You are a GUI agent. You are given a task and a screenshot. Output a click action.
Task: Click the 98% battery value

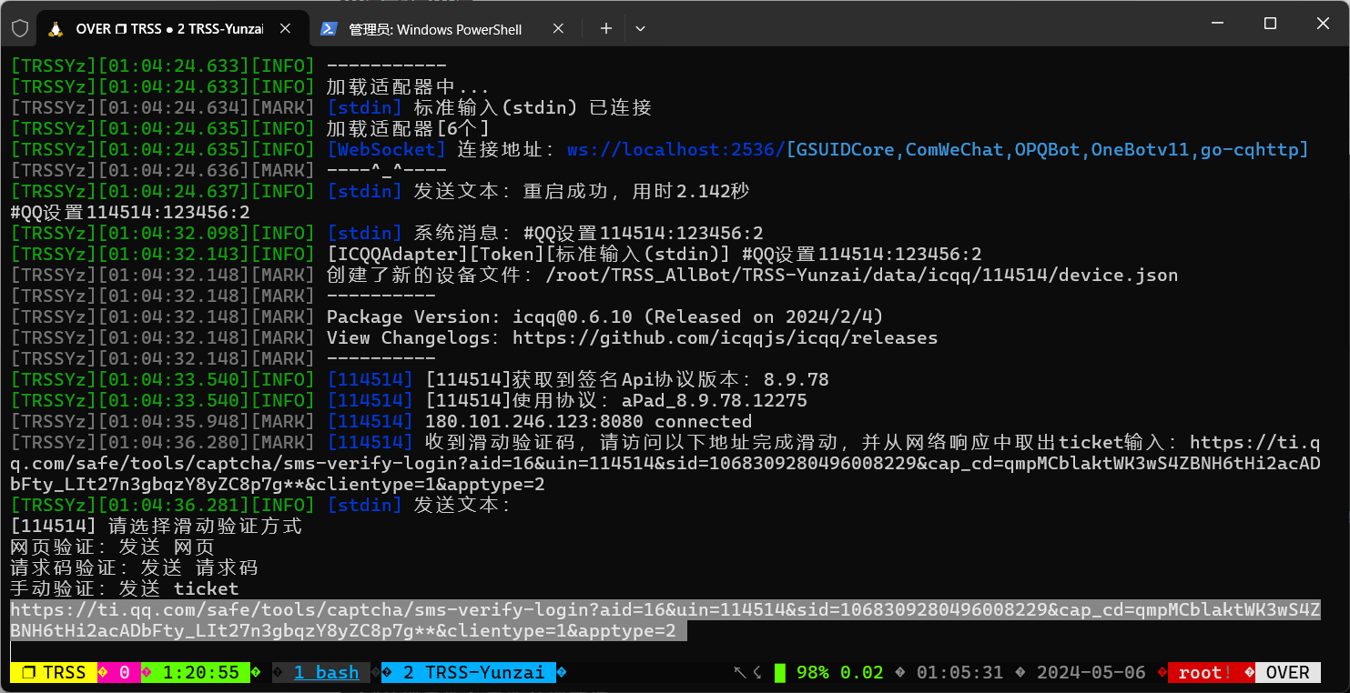click(x=812, y=672)
